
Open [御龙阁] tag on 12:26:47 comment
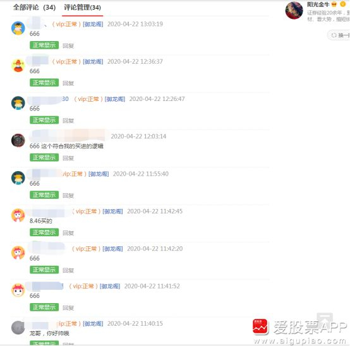pos(115,99)
